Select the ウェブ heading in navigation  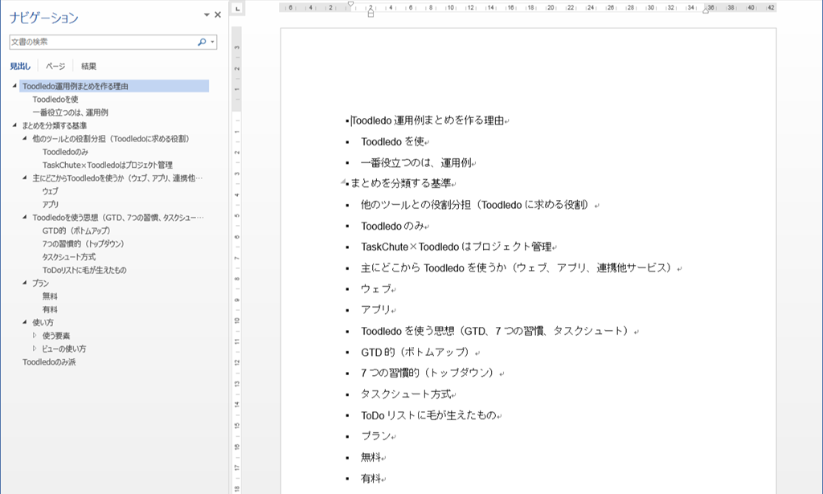tap(50, 191)
